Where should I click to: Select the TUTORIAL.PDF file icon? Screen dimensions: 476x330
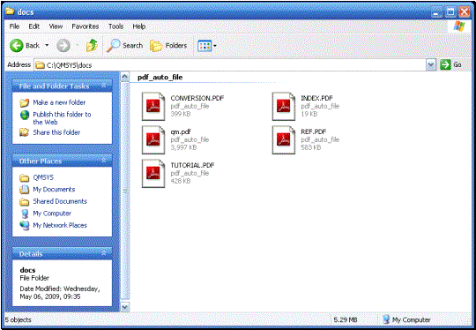tap(153, 174)
